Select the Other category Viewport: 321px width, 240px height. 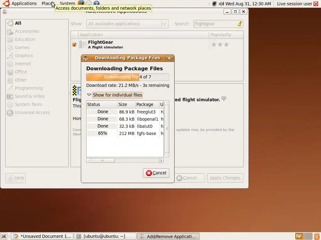coord(37,80)
